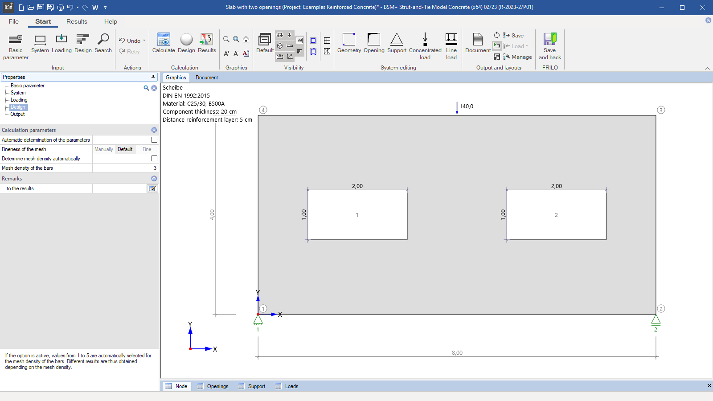Decrease graphic text size (A-)
Viewport: 713px width, 401px height.
(x=236, y=53)
